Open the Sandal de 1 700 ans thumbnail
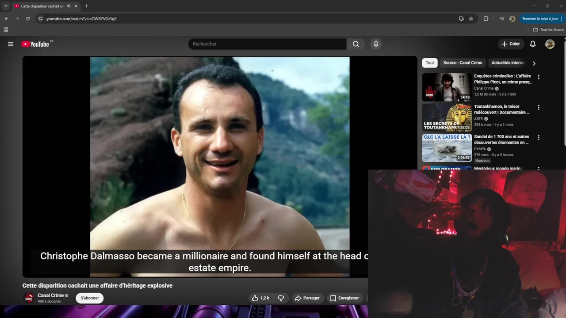566x318 pixels. click(447, 148)
